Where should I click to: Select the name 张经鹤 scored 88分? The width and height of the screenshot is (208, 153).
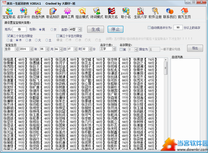(41, 60)
